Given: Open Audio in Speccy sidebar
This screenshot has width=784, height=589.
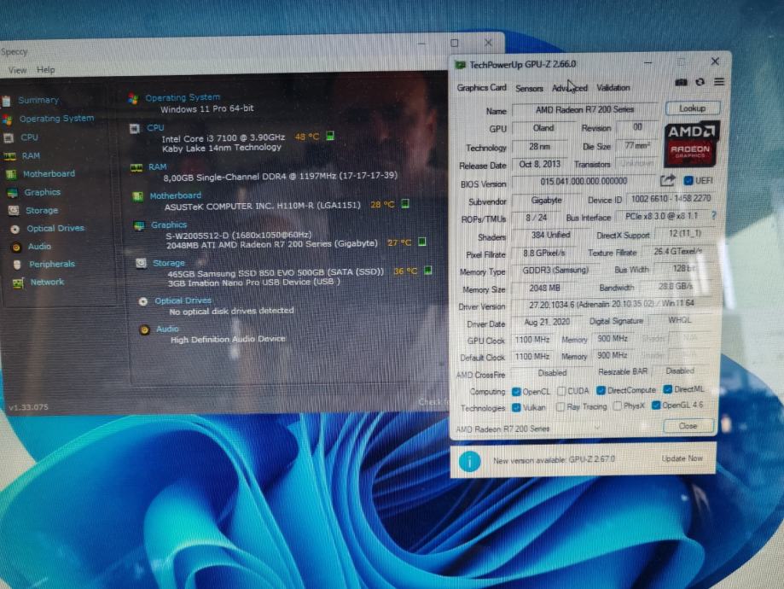Looking at the screenshot, I should click(39, 246).
